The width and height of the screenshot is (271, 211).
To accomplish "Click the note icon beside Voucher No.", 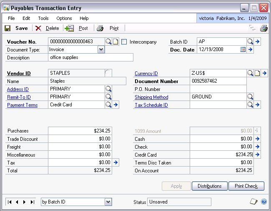I will tap(116, 42).
